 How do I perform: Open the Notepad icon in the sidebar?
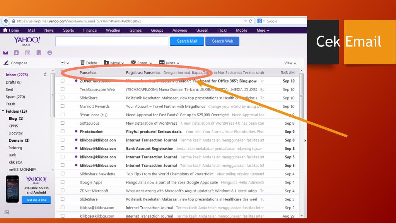(39, 53)
